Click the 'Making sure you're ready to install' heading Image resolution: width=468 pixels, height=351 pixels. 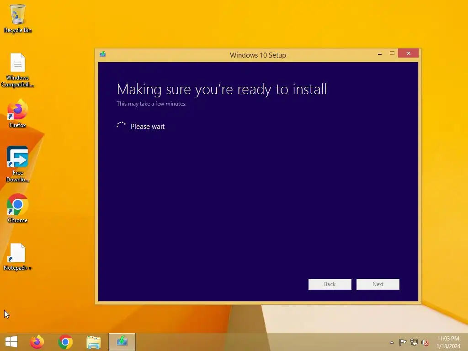[x=222, y=89]
